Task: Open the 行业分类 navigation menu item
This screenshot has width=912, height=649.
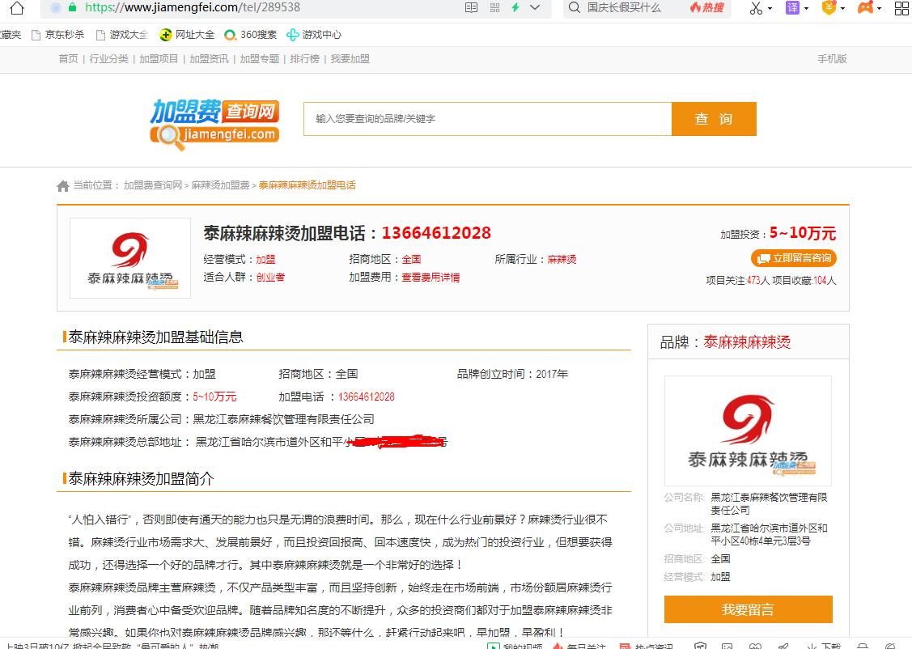Action: [108, 59]
